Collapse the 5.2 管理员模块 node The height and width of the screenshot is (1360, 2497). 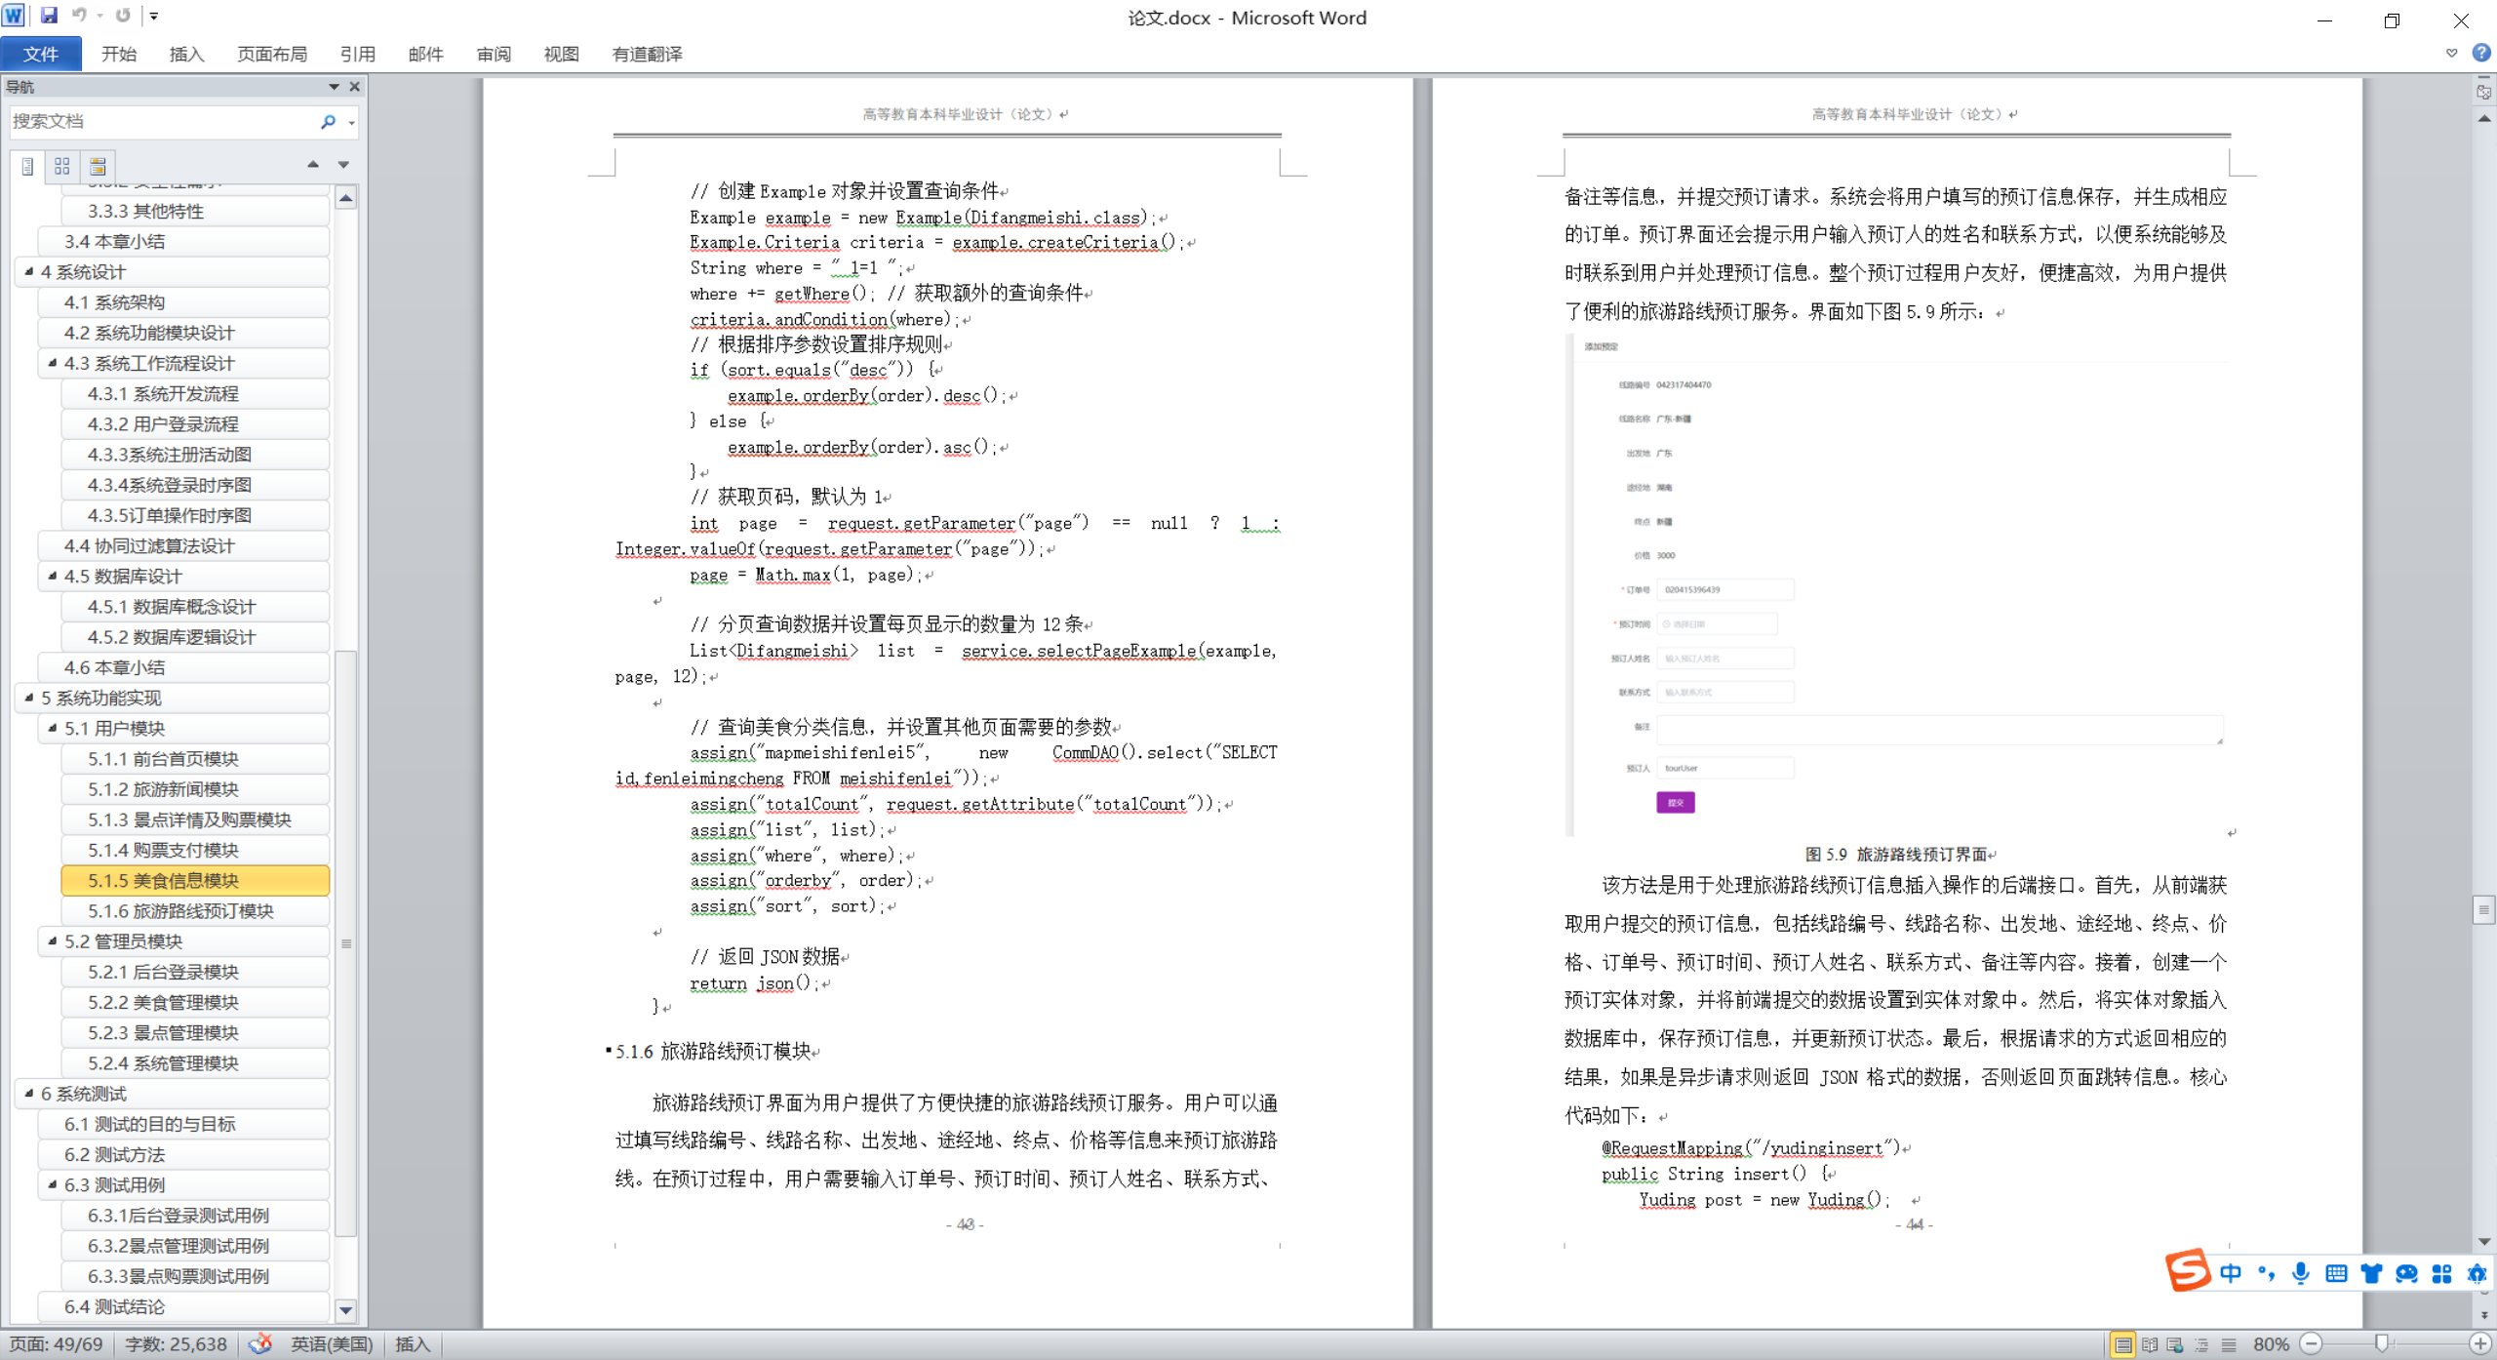tap(52, 940)
